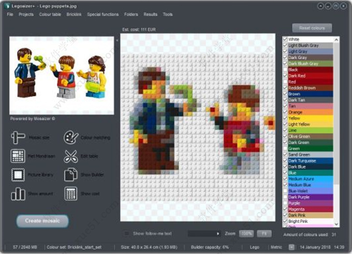The height and width of the screenshot is (254, 352).
Task: Click the Show Builder documents icon
Action: click(x=71, y=174)
